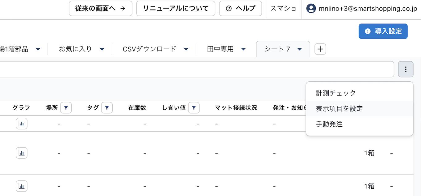Expand the 田中専用 tab dropdown arrow

click(243, 49)
